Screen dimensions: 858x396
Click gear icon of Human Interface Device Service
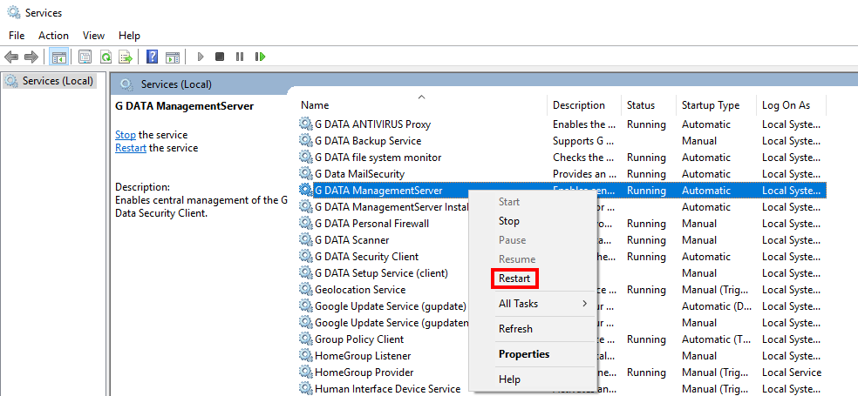pyautogui.click(x=305, y=389)
